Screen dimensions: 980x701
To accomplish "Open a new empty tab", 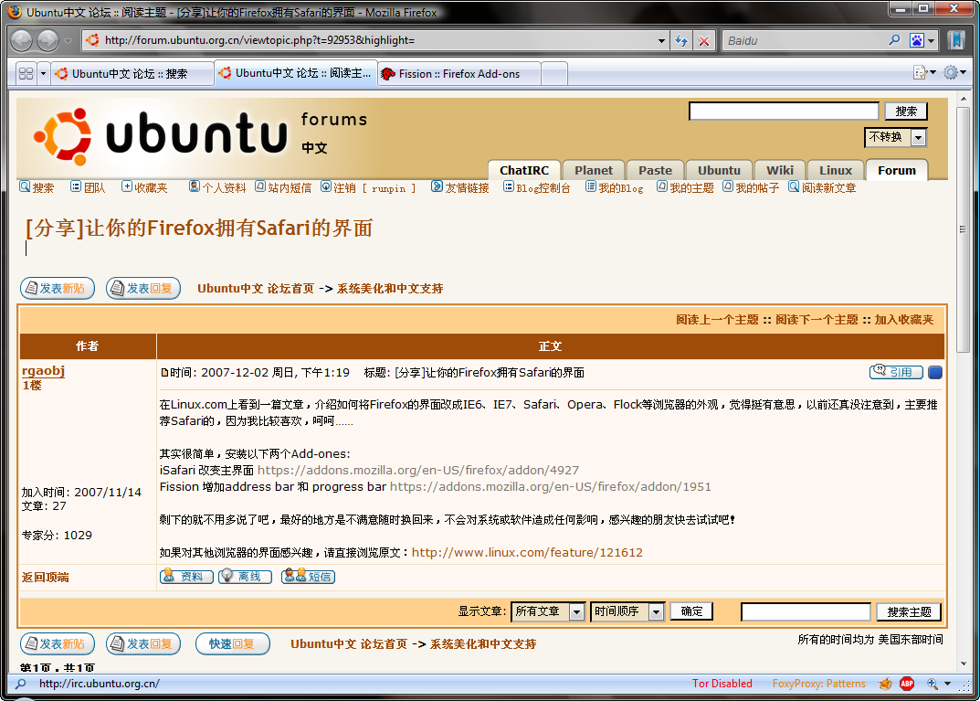I will pos(555,74).
